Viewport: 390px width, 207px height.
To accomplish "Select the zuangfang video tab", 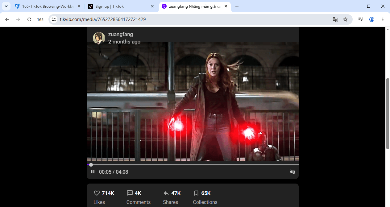I will tap(195, 6).
